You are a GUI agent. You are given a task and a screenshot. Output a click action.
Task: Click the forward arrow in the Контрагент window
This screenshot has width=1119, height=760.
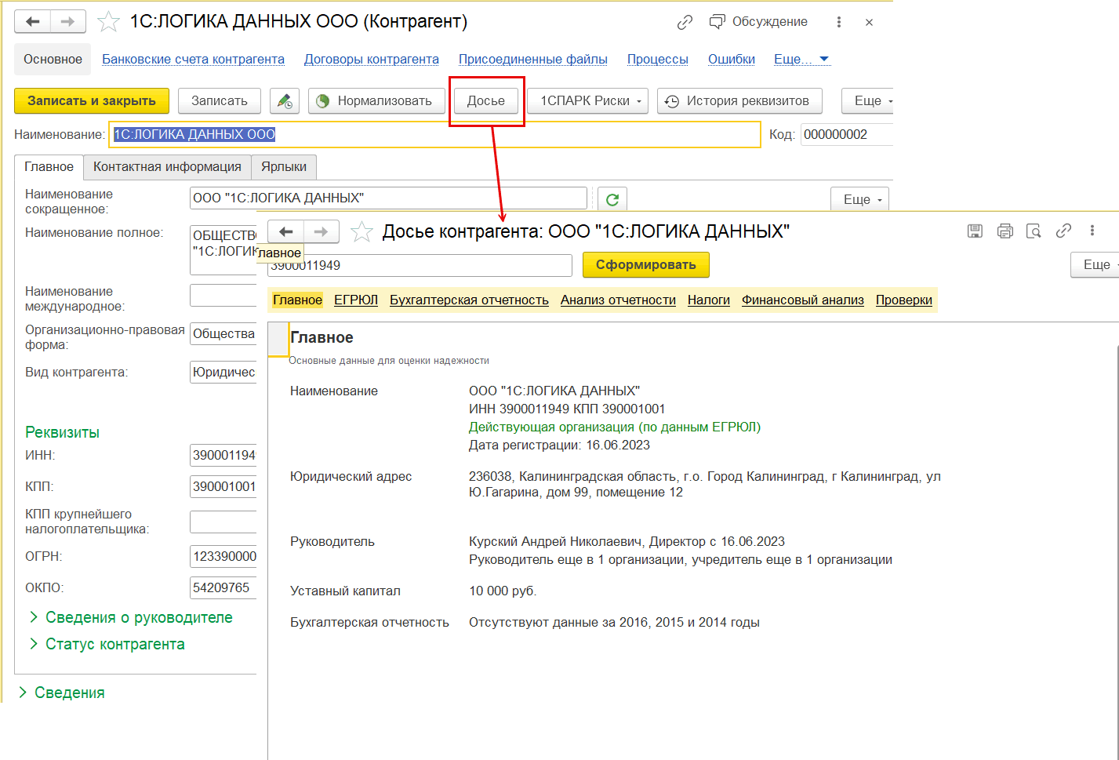(68, 21)
